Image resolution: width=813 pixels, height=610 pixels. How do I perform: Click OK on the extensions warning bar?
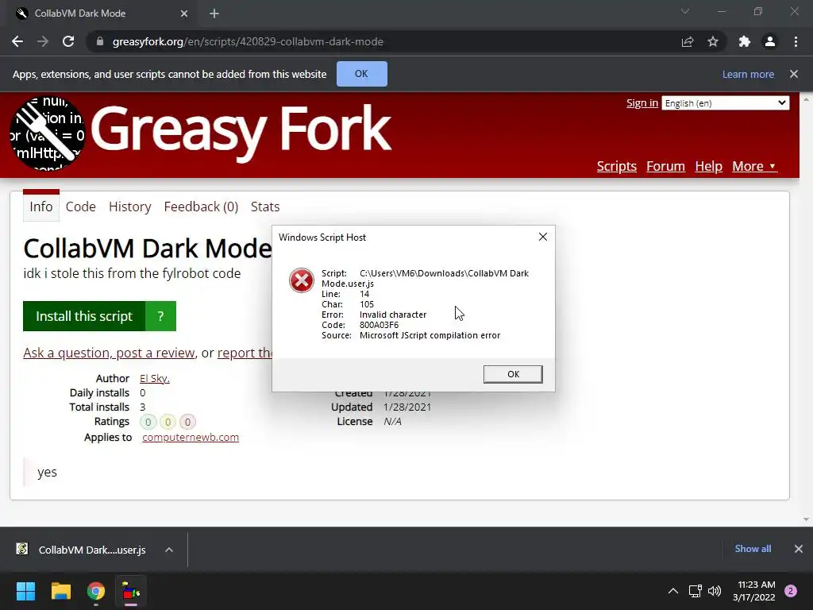(361, 74)
